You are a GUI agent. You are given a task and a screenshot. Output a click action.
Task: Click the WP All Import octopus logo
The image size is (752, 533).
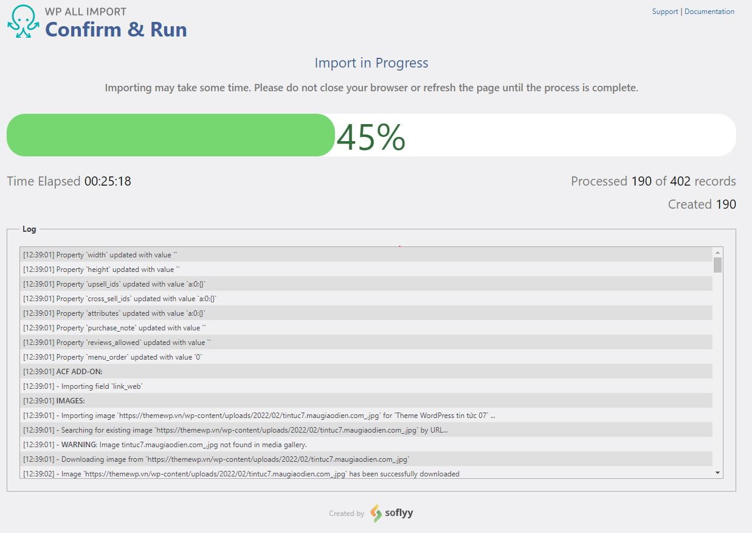[x=23, y=22]
